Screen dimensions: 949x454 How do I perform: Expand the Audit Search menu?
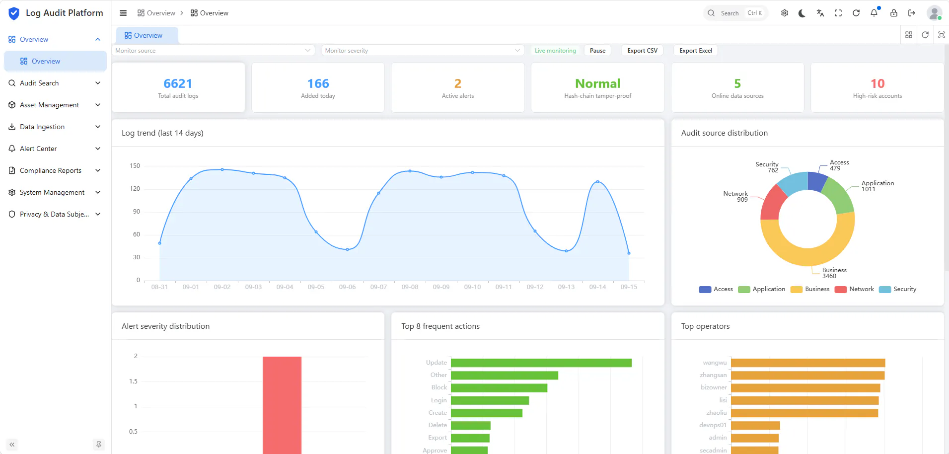[55, 83]
